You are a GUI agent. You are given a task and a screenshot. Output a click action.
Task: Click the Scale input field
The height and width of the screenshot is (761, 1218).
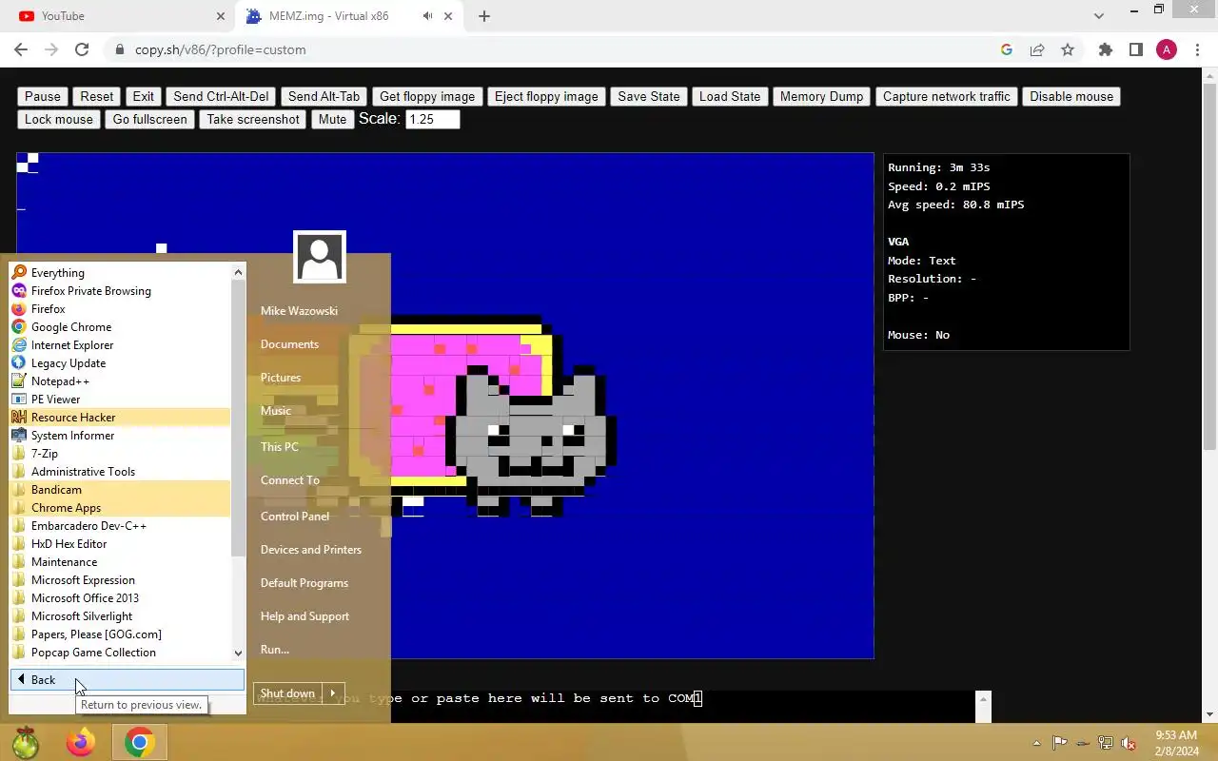point(433,119)
